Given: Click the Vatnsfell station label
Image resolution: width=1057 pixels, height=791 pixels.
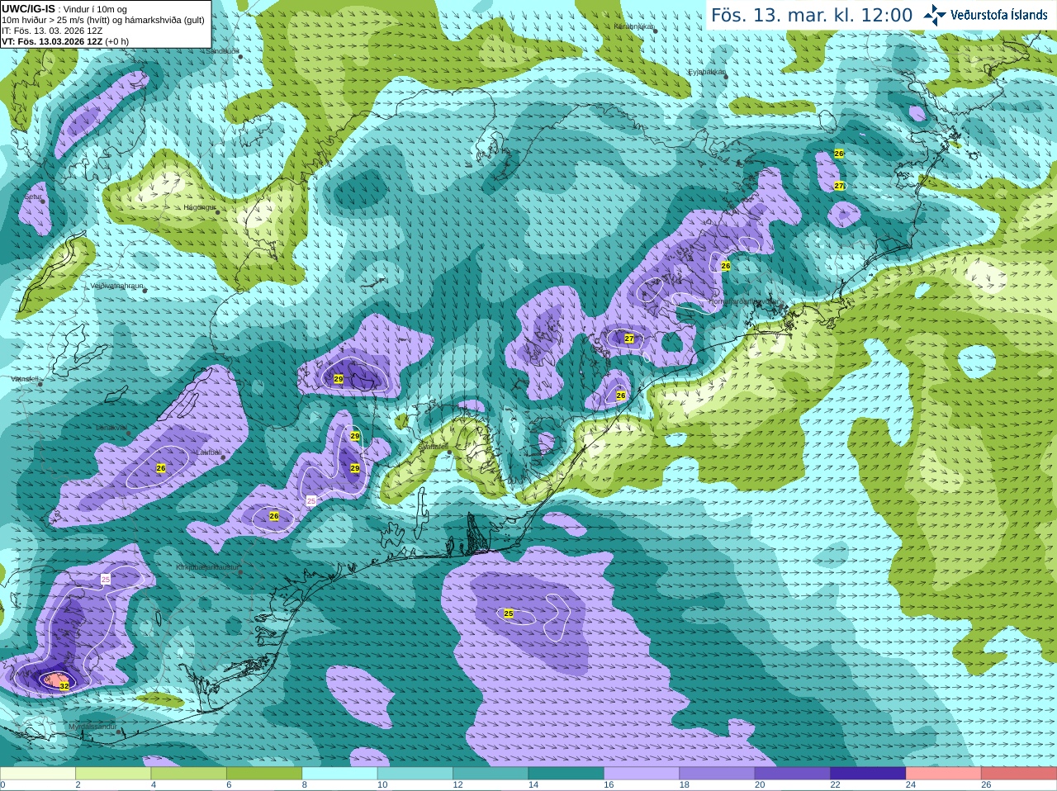Looking at the screenshot, I should 24,379.
